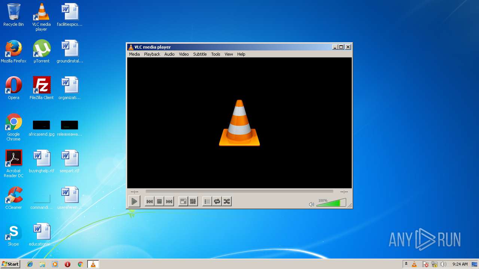Open the Help menu
The width and height of the screenshot is (479, 269).
(241, 54)
